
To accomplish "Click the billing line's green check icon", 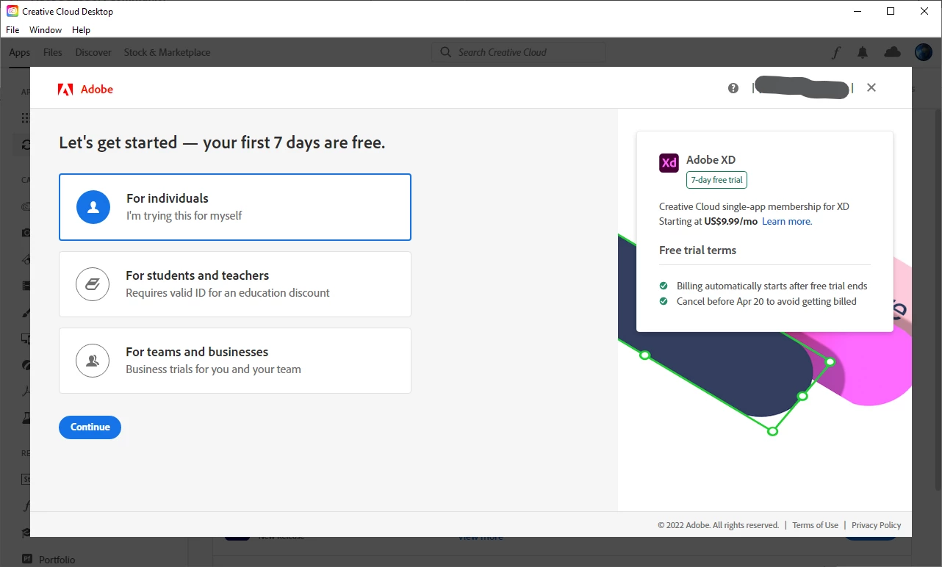I will coord(664,286).
